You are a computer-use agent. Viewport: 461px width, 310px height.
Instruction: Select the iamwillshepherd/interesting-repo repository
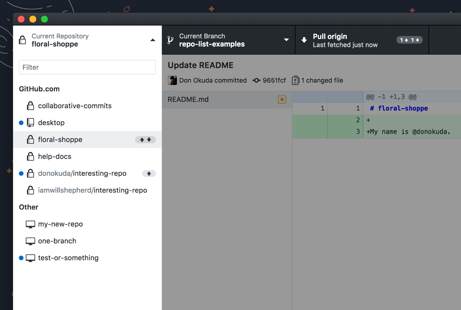(x=87, y=190)
